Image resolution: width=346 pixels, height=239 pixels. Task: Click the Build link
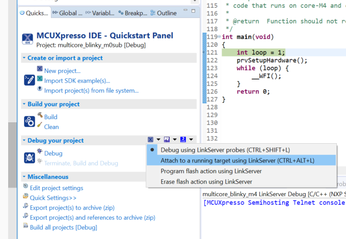pyautogui.click(x=51, y=117)
